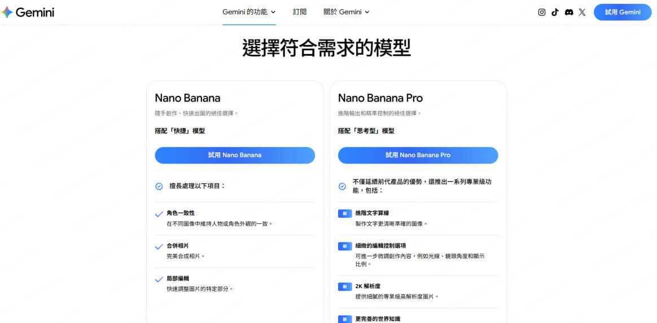
Task: Click the 進階文字算繪 feature title
Action: point(372,213)
